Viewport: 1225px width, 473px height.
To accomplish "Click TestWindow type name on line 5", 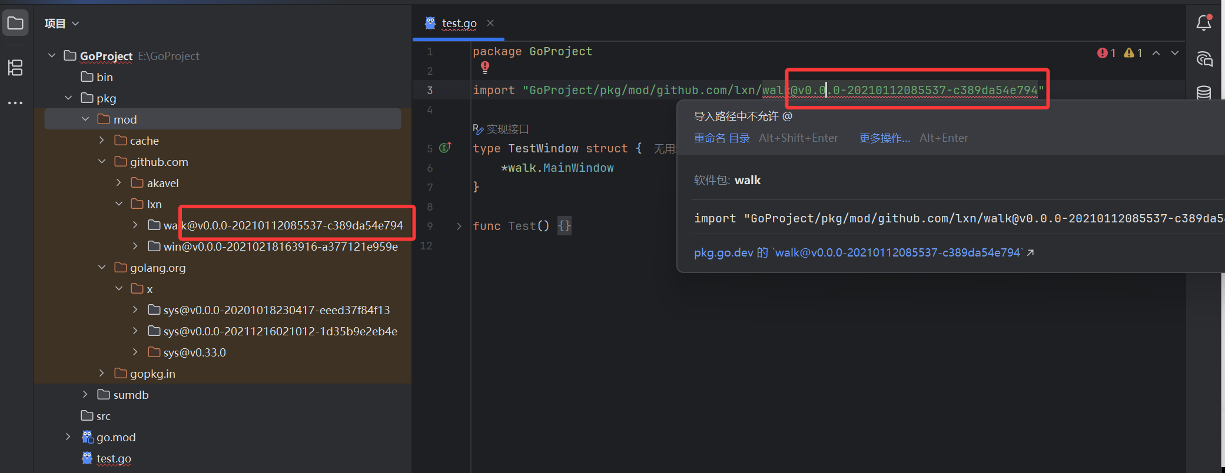I will point(543,149).
